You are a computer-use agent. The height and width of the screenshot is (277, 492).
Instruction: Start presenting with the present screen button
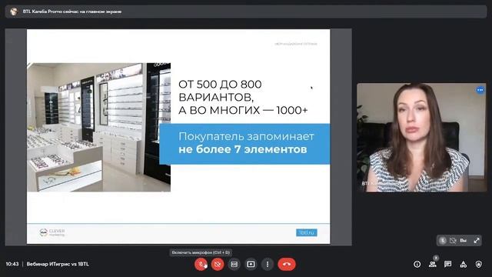(251, 264)
